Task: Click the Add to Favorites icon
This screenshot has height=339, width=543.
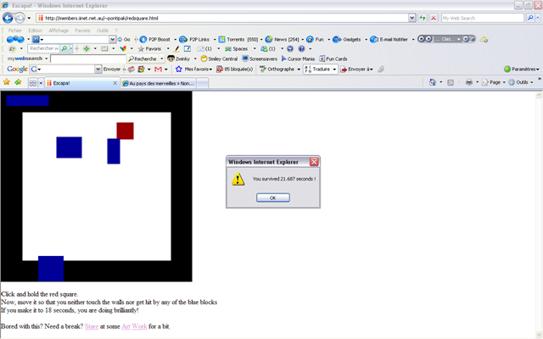Action: click(x=18, y=82)
